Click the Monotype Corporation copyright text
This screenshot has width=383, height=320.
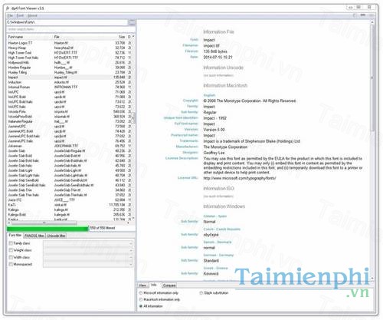tap(250, 101)
